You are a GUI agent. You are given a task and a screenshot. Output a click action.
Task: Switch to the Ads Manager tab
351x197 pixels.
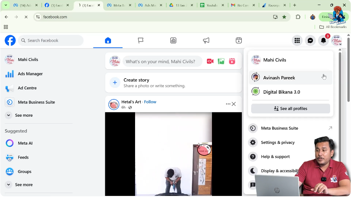150,5
